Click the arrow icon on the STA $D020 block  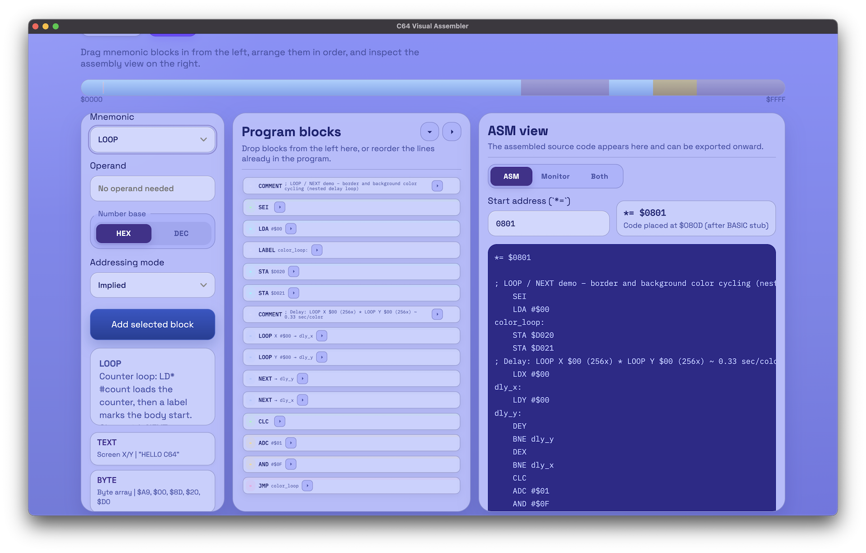pos(294,271)
